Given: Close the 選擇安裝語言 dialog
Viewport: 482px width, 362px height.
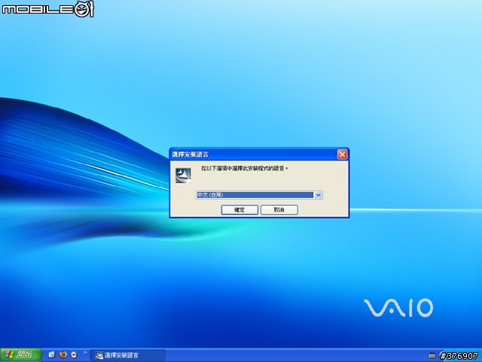Looking at the screenshot, I should click(x=342, y=154).
